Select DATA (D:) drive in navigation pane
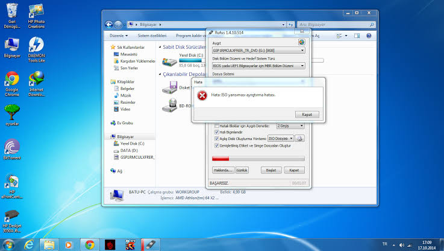 126,150
